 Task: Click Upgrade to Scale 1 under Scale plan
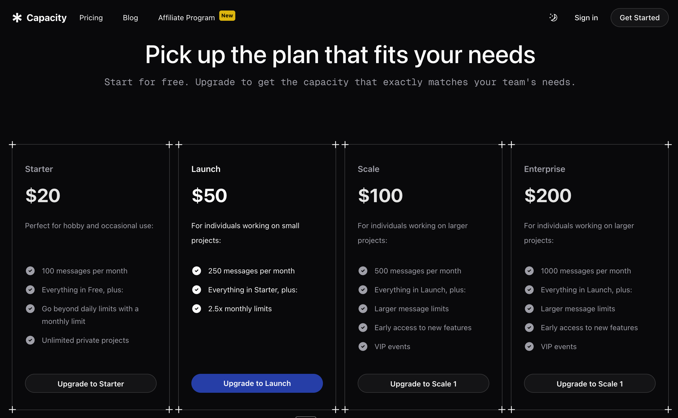pos(423,383)
